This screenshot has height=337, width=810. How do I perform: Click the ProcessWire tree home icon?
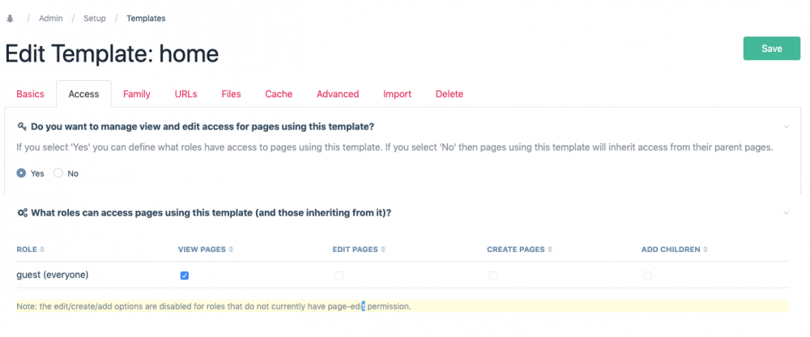click(10, 18)
